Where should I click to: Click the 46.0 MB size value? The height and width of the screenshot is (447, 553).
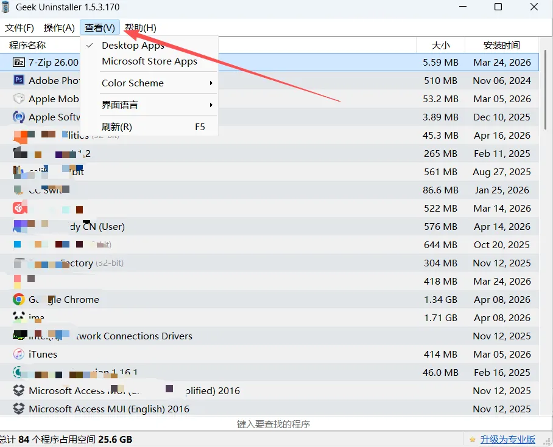point(440,372)
